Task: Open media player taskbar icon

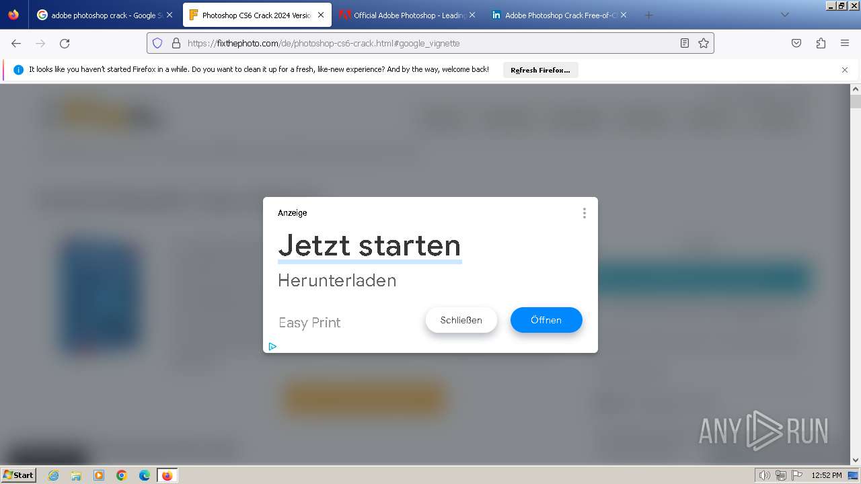Action: [x=99, y=475]
